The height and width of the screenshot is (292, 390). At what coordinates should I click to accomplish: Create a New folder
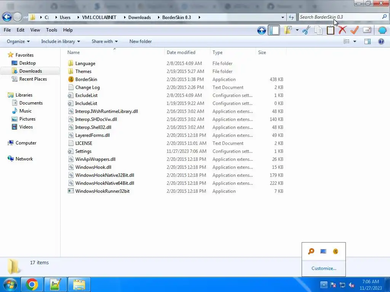(141, 41)
